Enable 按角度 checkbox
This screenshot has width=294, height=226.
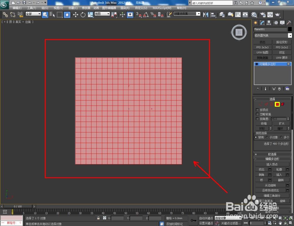coord(257,119)
